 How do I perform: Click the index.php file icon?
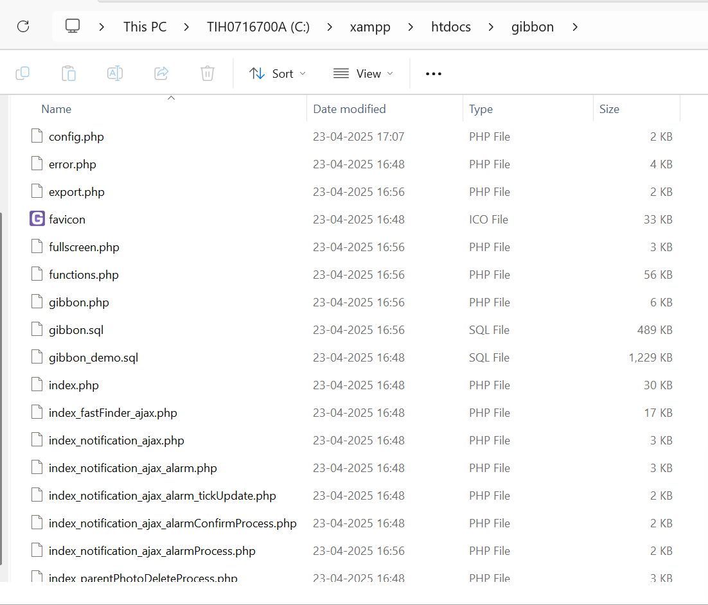37,385
